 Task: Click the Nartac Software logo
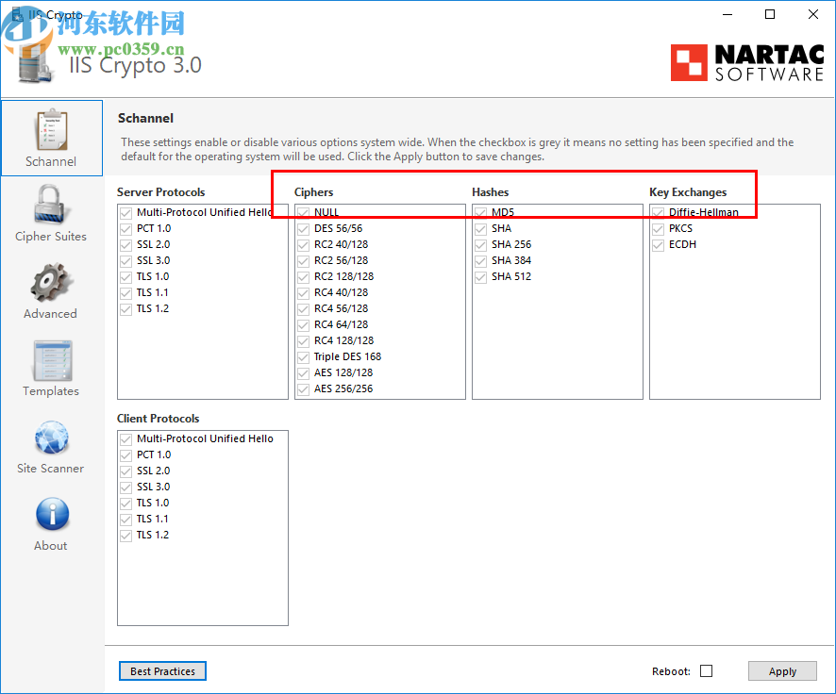point(747,63)
